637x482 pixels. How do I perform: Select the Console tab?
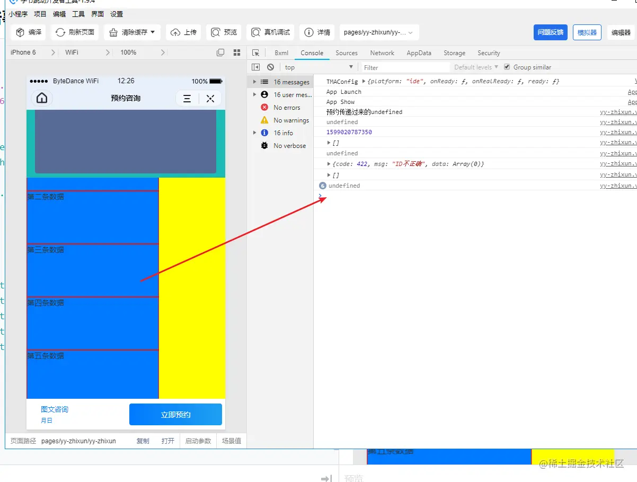(x=312, y=53)
